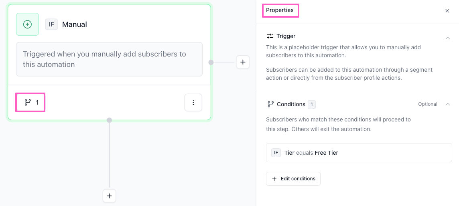Add a step with the right-side plus button
The height and width of the screenshot is (206, 459).
[x=243, y=62]
